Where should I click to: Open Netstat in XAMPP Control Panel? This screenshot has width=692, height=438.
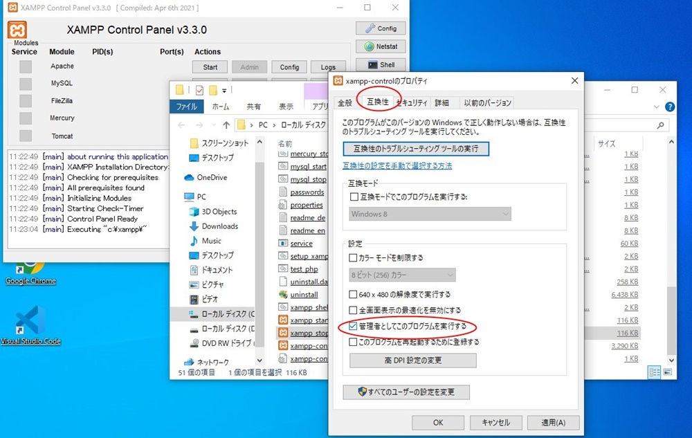[x=381, y=46]
